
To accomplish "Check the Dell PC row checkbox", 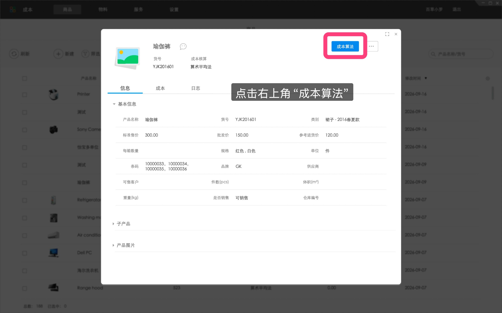I will 24,253.
